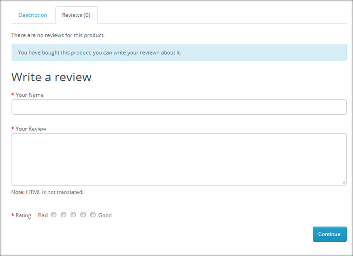
Task: Click the 'You have bought this product' notice
Action: pyautogui.click(x=179, y=52)
